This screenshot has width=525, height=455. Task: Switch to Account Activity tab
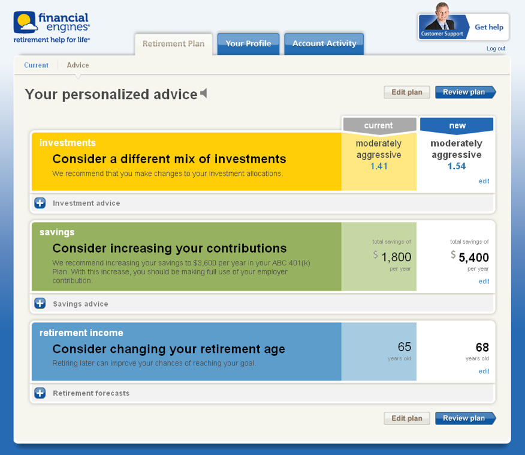[x=324, y=44]
